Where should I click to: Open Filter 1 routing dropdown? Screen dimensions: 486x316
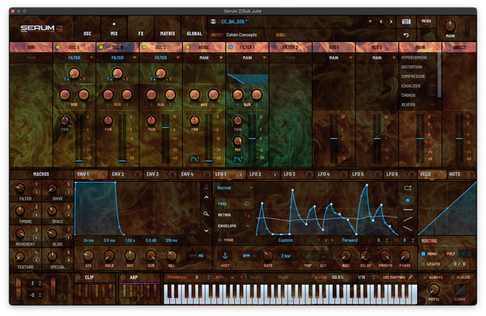pyautogui.click(x=247, y=58)
